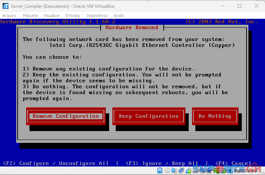Click the Right Control host key label
Image resolution: width=265 pixels, height=175 pixels.
246,171
